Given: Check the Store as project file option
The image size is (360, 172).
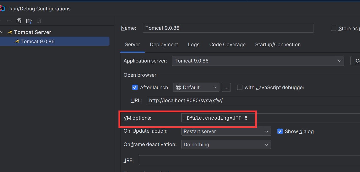Looking at the screenshot, I should point(334,28).
